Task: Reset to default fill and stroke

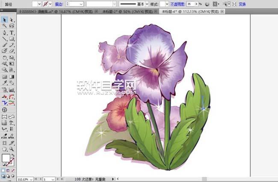Action: pyautogui.click(x=3, y=165)
